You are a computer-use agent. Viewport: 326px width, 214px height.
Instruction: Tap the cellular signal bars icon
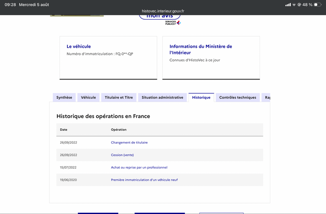point(288,4)
